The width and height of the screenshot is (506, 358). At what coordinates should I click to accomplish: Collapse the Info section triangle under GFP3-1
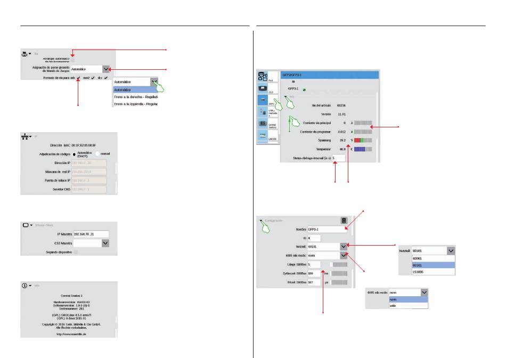point(285,96)
